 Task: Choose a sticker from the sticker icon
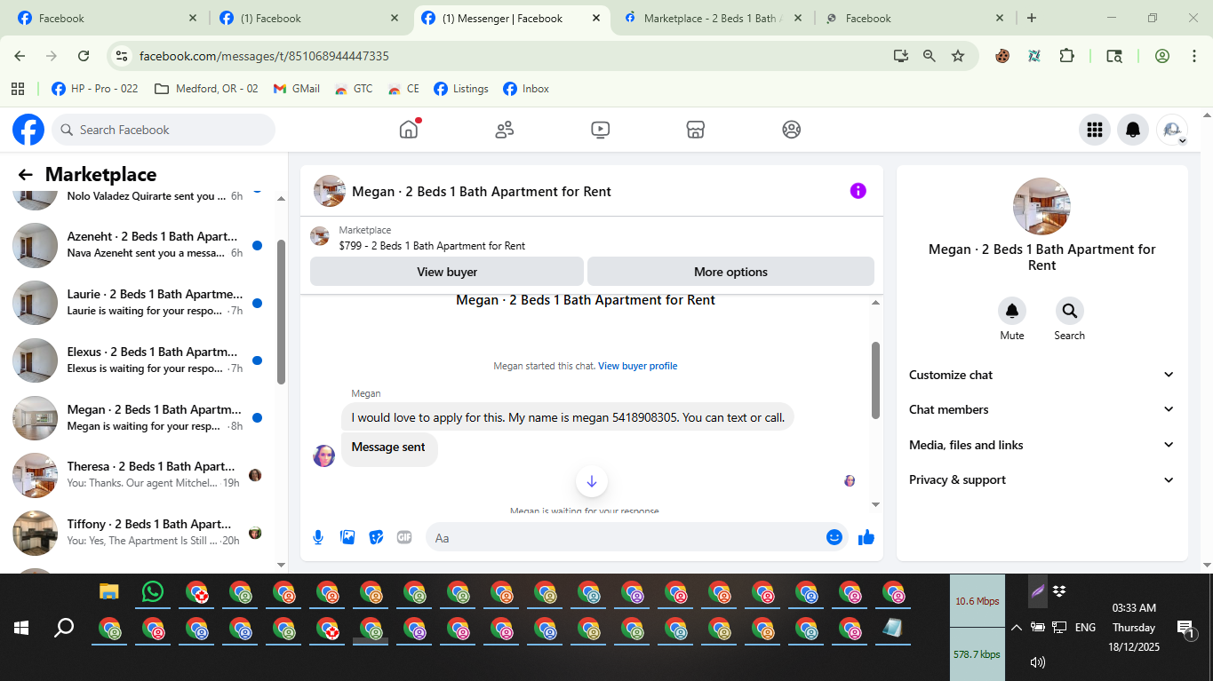tap(376, 537)
